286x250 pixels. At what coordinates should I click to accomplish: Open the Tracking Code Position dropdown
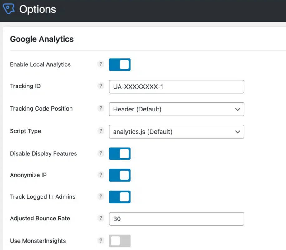pyautogui.click(x=176, y=109)
